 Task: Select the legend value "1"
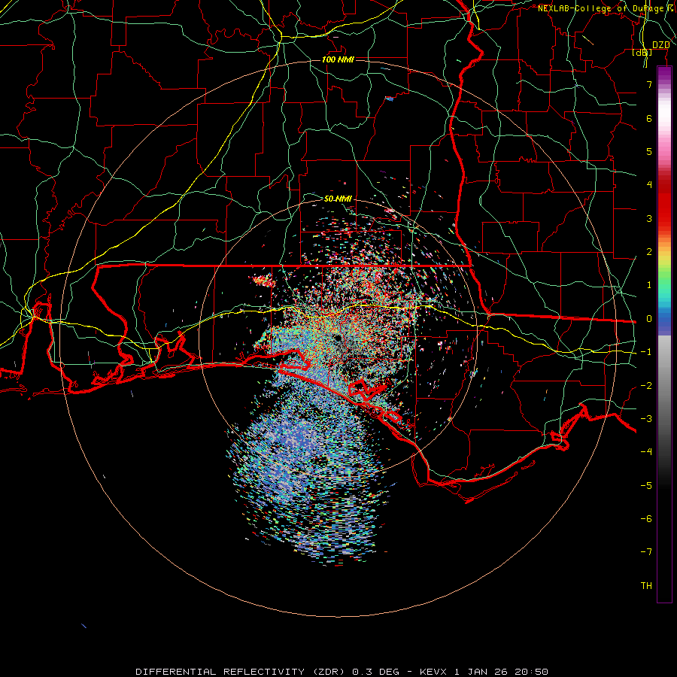(x=649, y=285)
